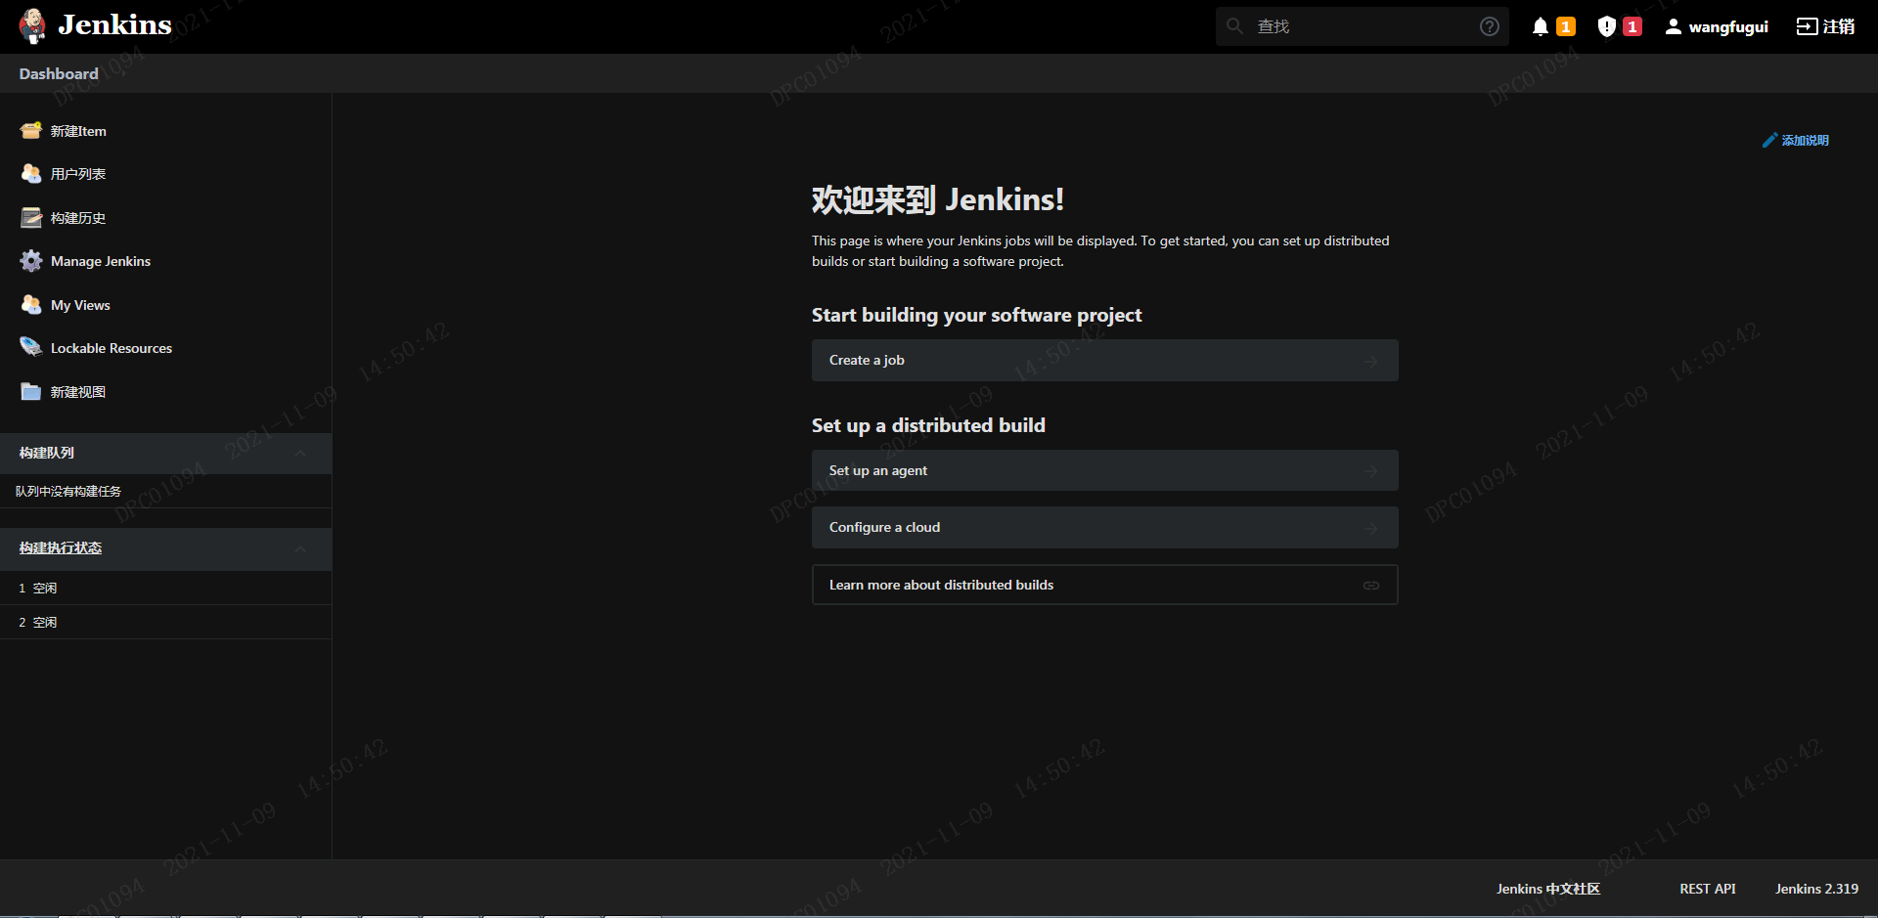Click the 构建历史 notepad icon
Screen dimensions: 1878x918
click(x=31, y=217)
